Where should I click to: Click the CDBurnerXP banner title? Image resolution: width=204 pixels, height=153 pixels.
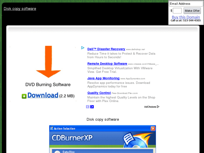[72, 138]
